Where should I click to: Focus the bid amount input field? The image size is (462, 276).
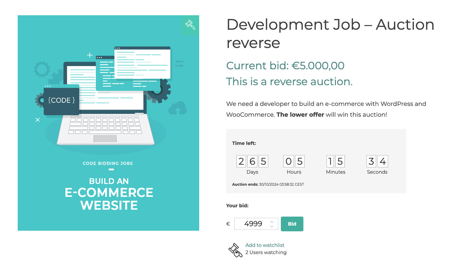[x=253, y=224]
